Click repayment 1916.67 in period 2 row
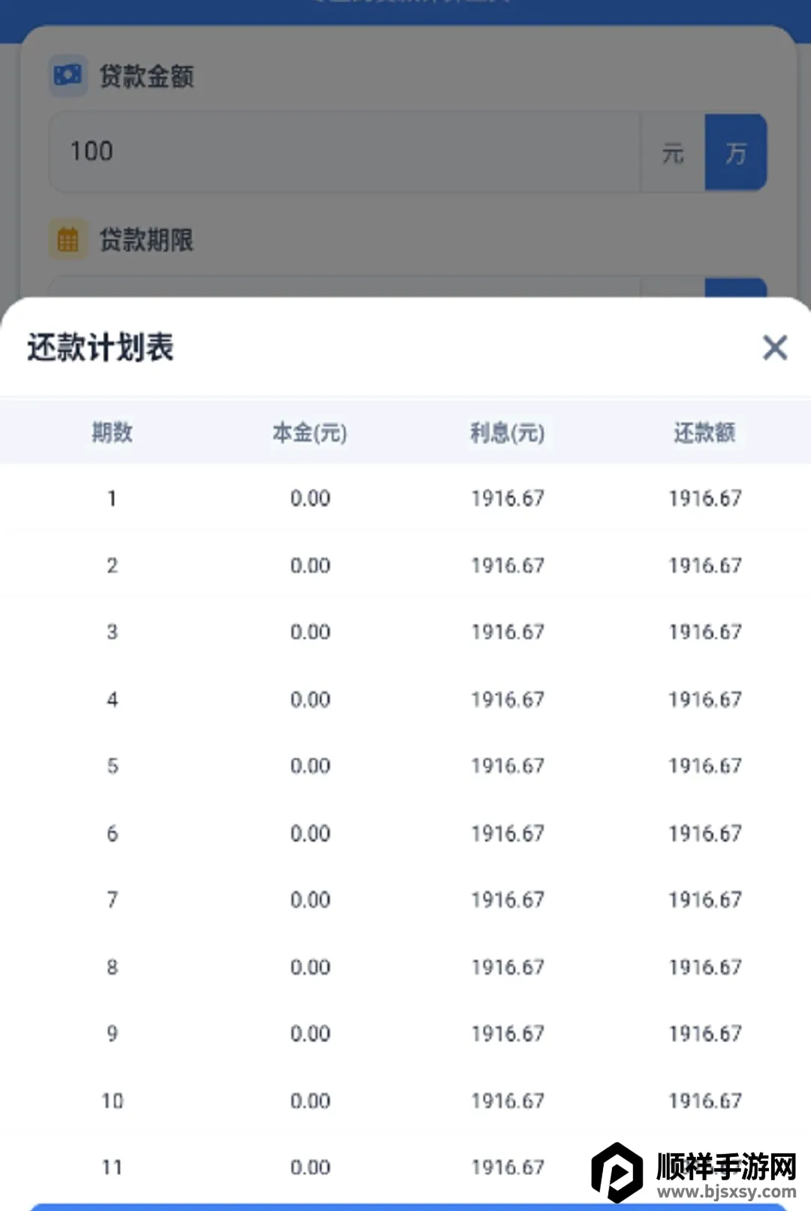811x1211 pixels. [x=705, y=565]
